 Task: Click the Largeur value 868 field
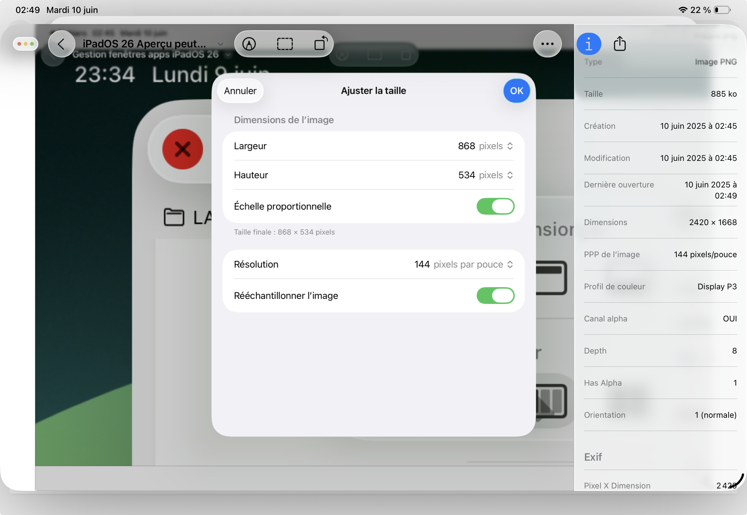466,146
